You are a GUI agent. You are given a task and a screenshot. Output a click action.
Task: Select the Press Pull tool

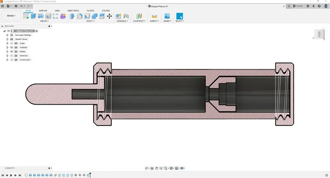72,16
